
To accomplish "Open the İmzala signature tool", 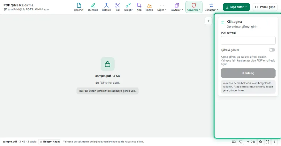I will tap(149, 7).
